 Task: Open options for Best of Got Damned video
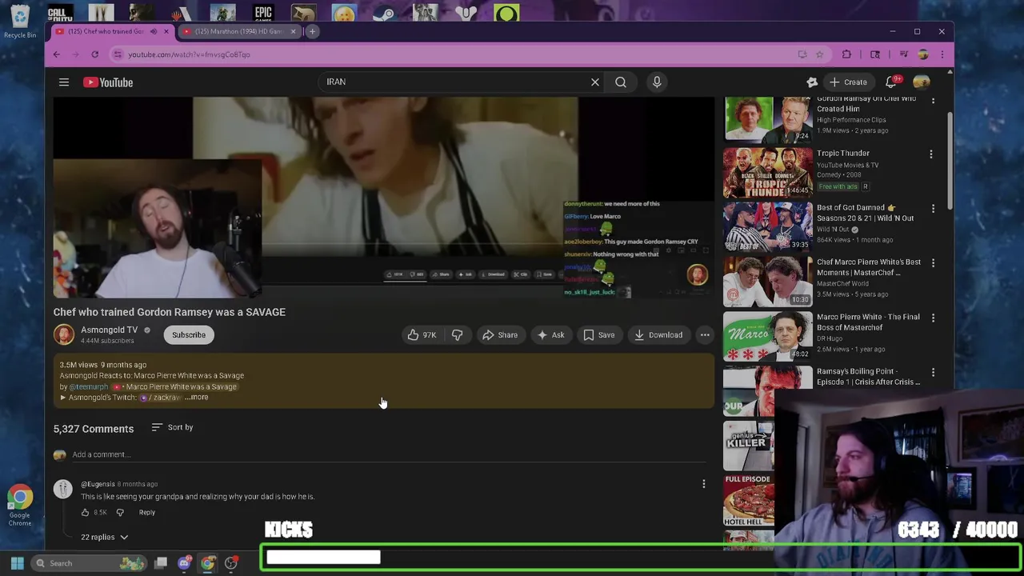point(932,209)
